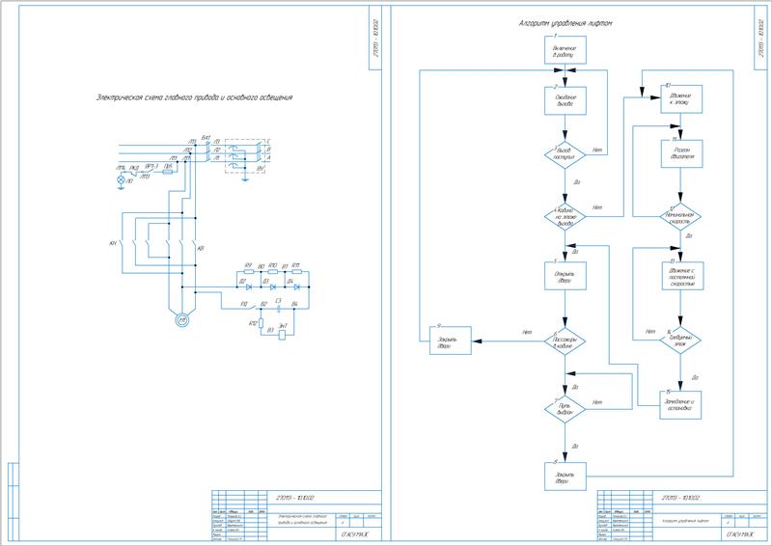Select block 8 Закрыть двери at bottom
Screen dimensions: 772x546
pyautogui.click(x=565, y=477)
